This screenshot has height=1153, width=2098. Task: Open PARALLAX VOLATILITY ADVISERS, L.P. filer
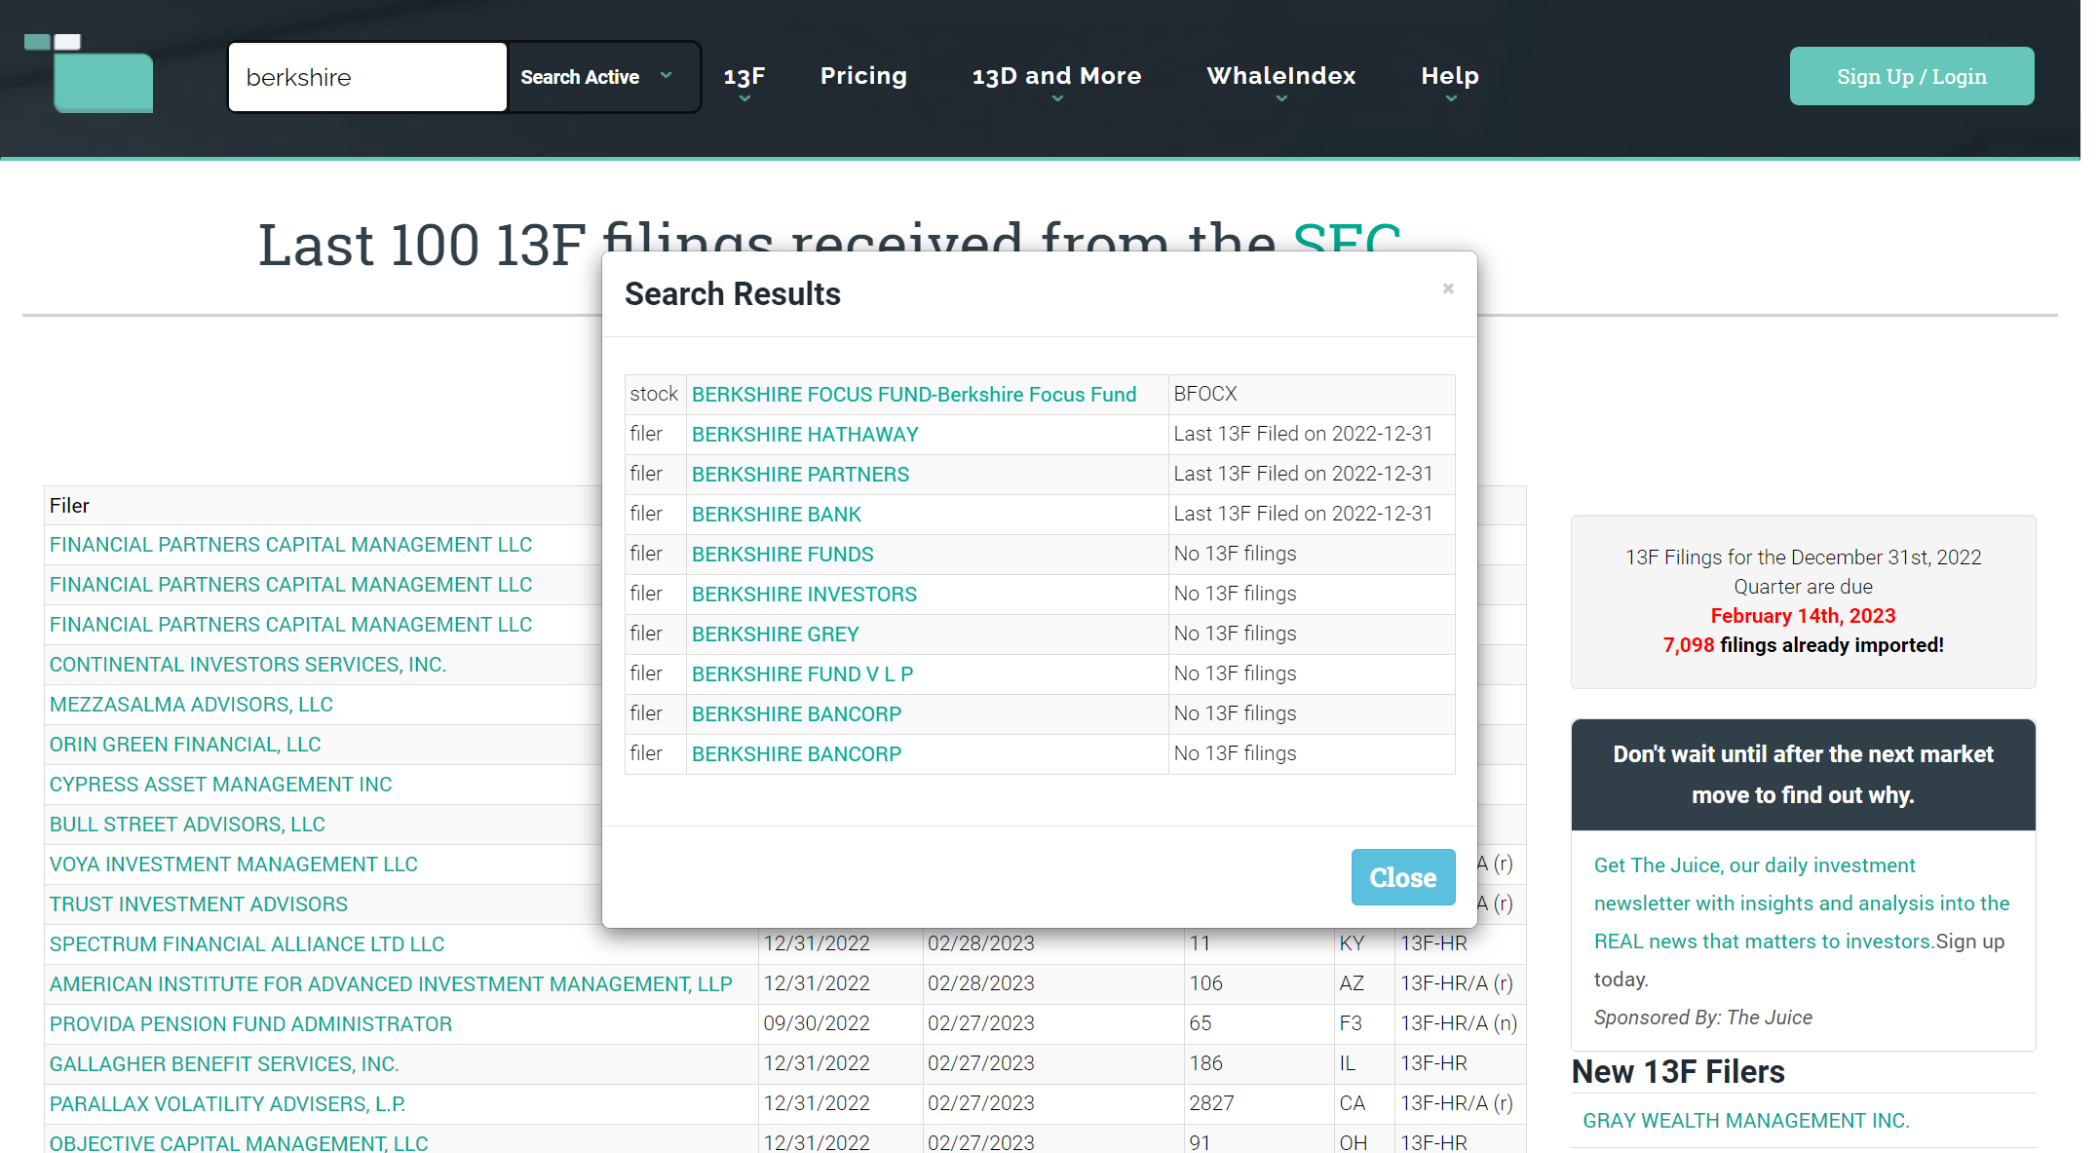(x=227, y=1104)
